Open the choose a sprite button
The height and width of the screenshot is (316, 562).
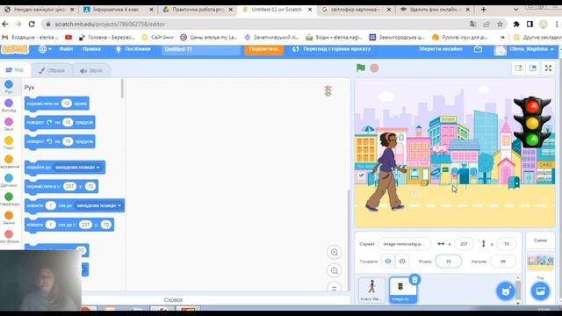tap(506, 291)
